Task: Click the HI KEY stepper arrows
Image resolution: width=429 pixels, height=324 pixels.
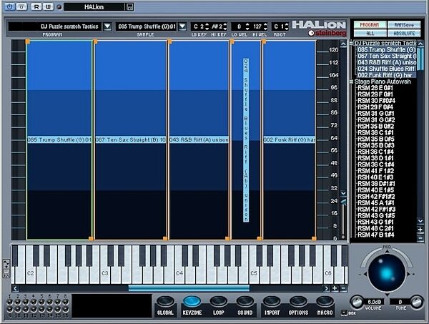Action: (225, 26)
